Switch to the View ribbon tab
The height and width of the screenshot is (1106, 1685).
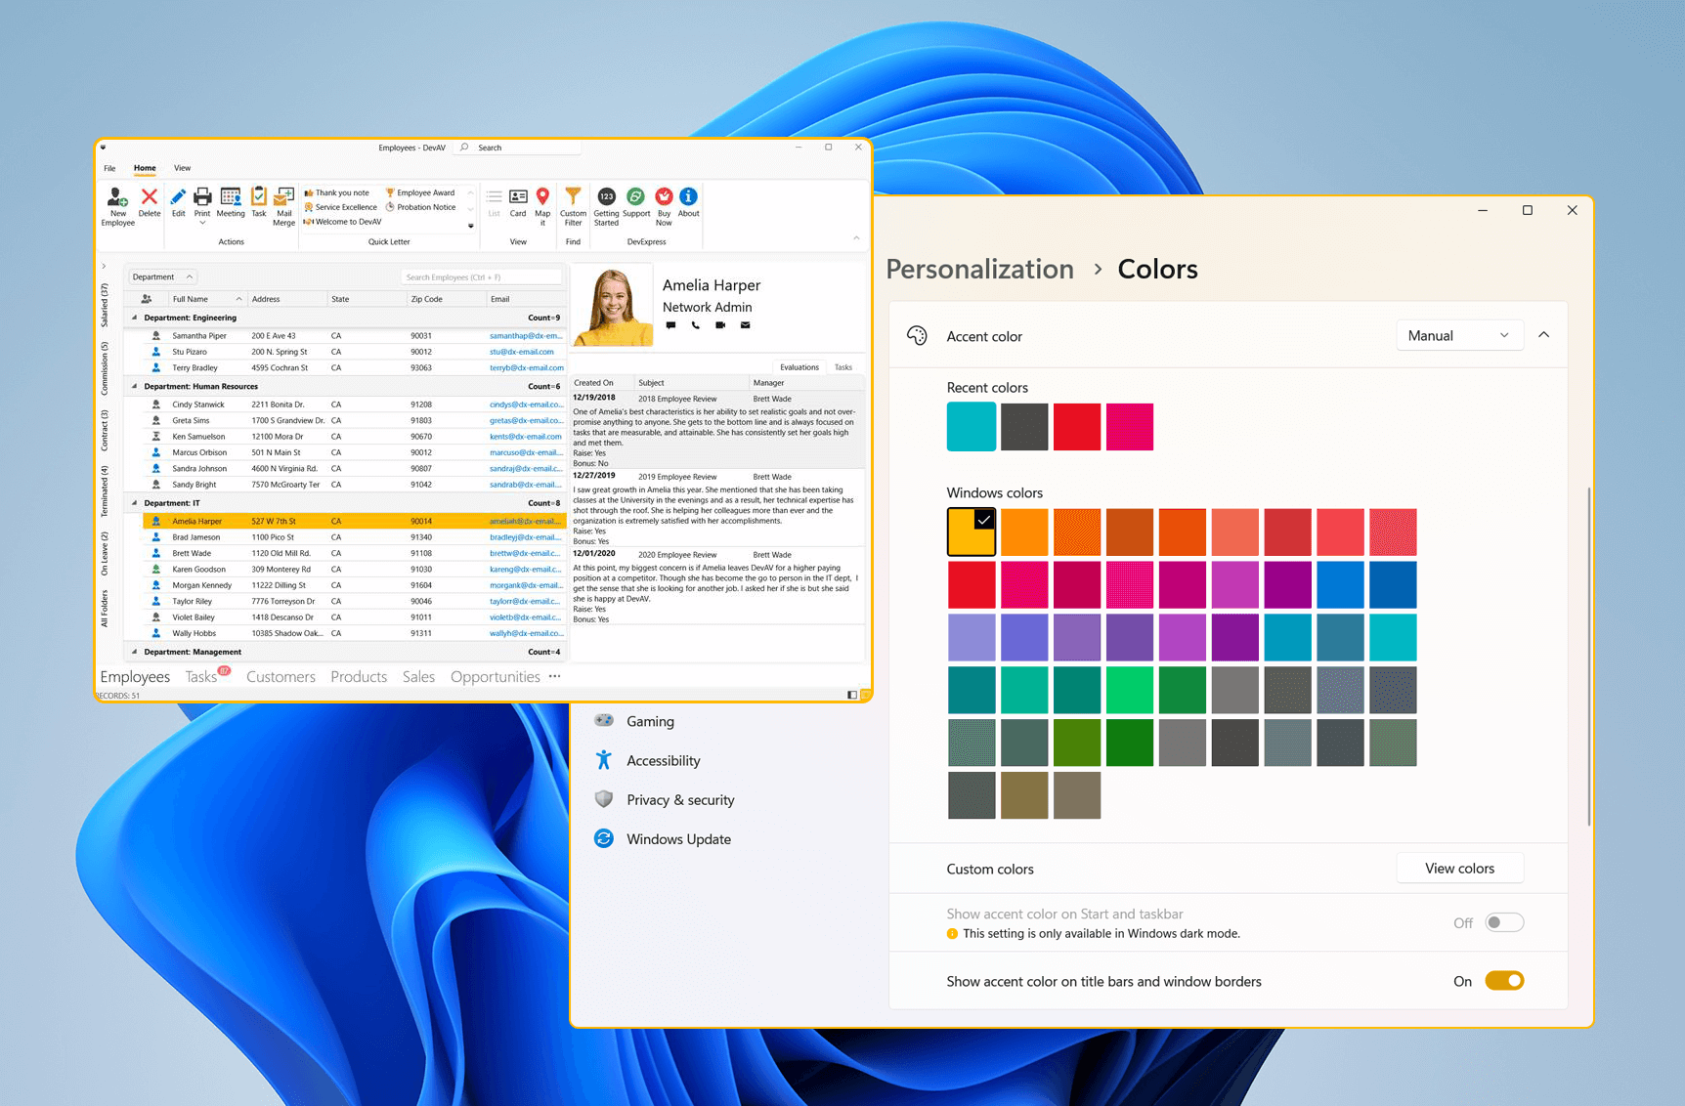pyautogui.click(x=182, y=168)
